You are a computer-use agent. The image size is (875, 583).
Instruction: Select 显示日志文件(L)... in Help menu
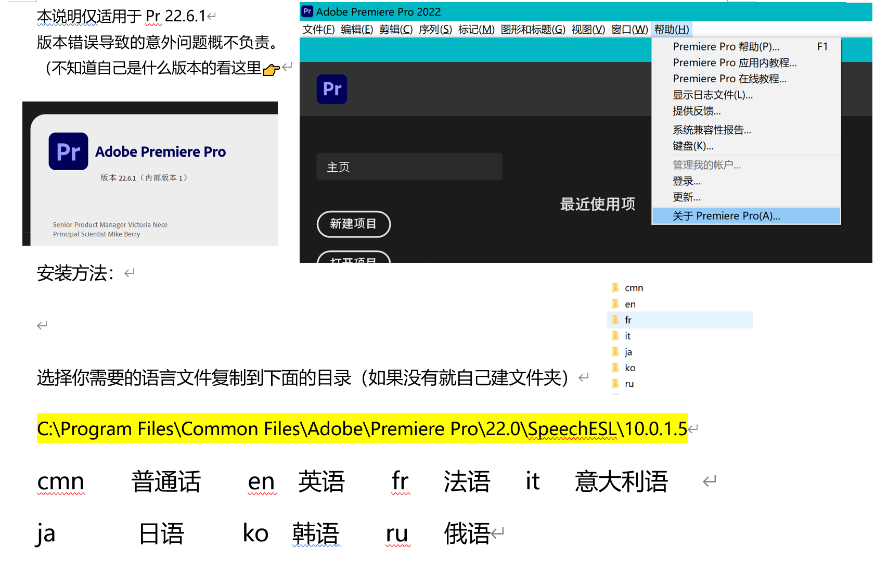pos(746,95)
